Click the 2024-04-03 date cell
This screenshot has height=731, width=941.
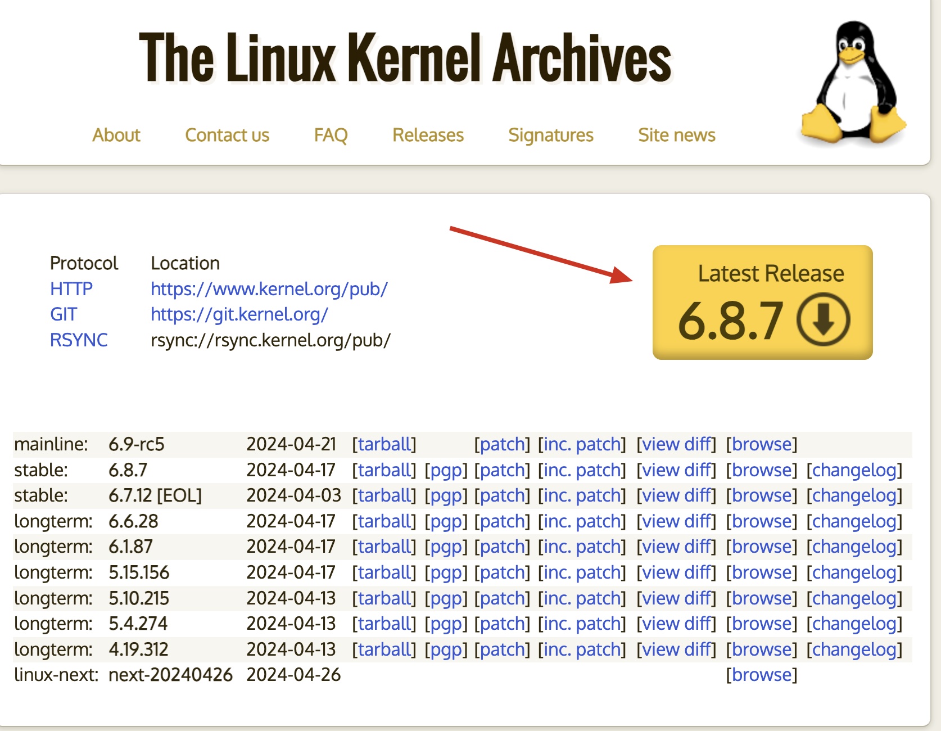click(x=293, y=495)
